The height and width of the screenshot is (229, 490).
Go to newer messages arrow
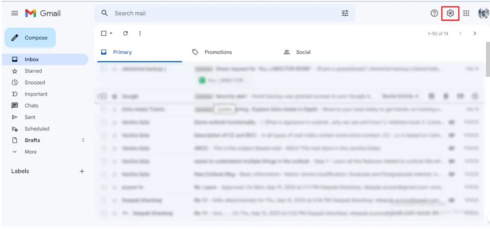460,33
